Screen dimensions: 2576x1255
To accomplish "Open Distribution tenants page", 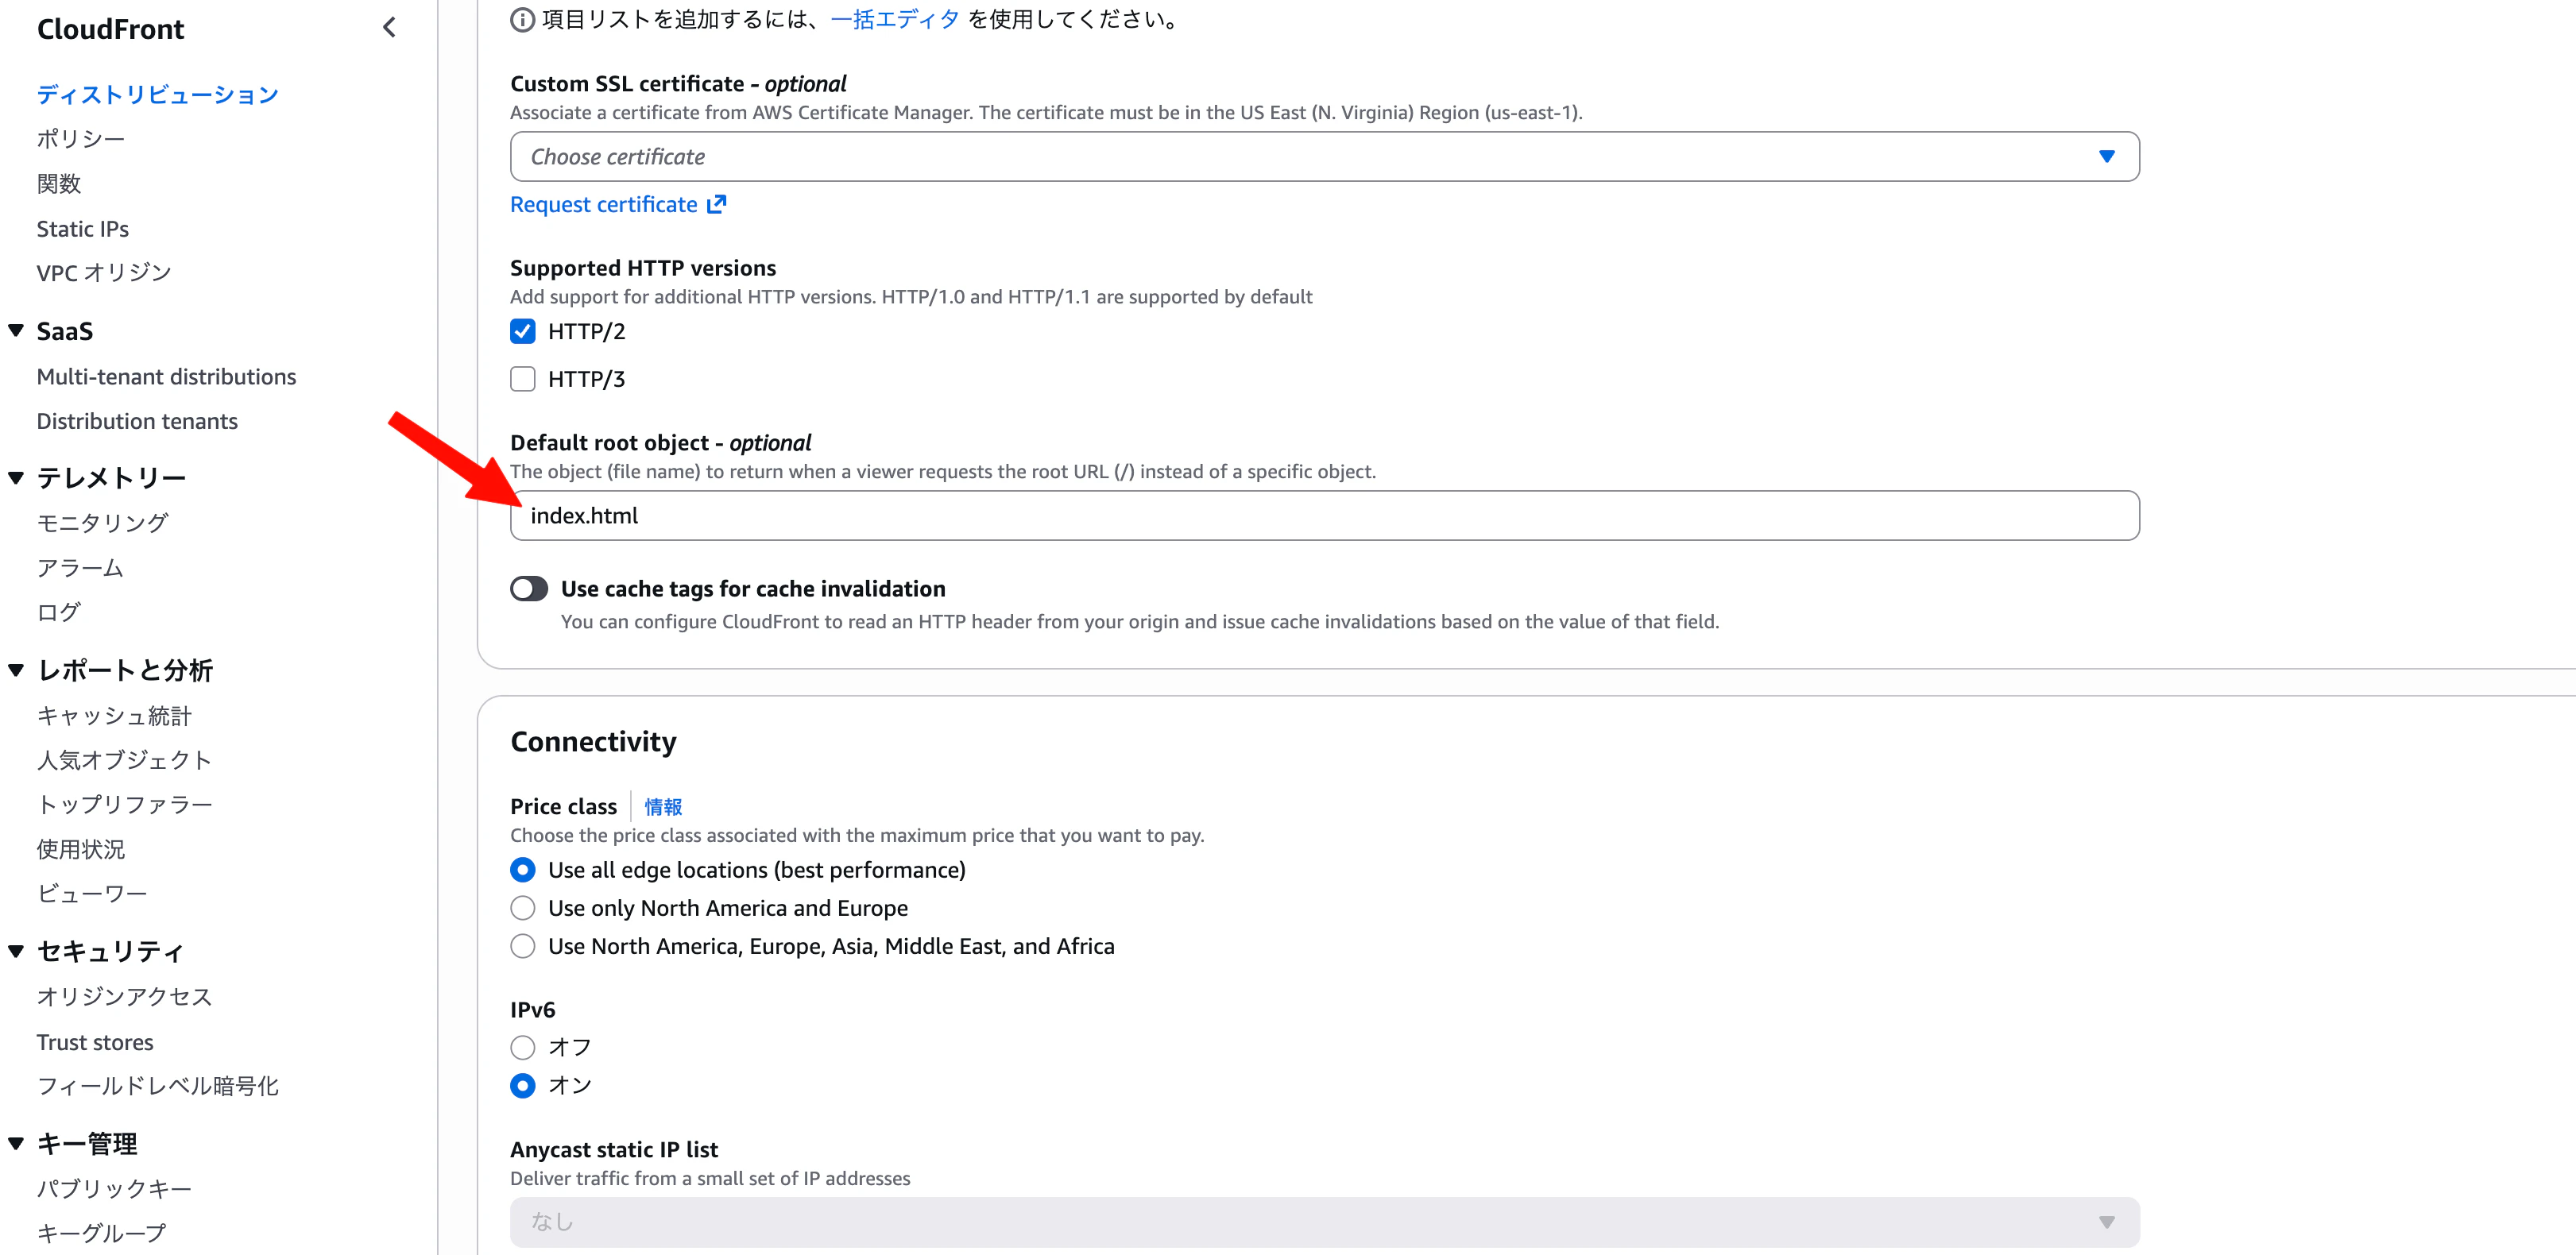I will tap(137, 421).
